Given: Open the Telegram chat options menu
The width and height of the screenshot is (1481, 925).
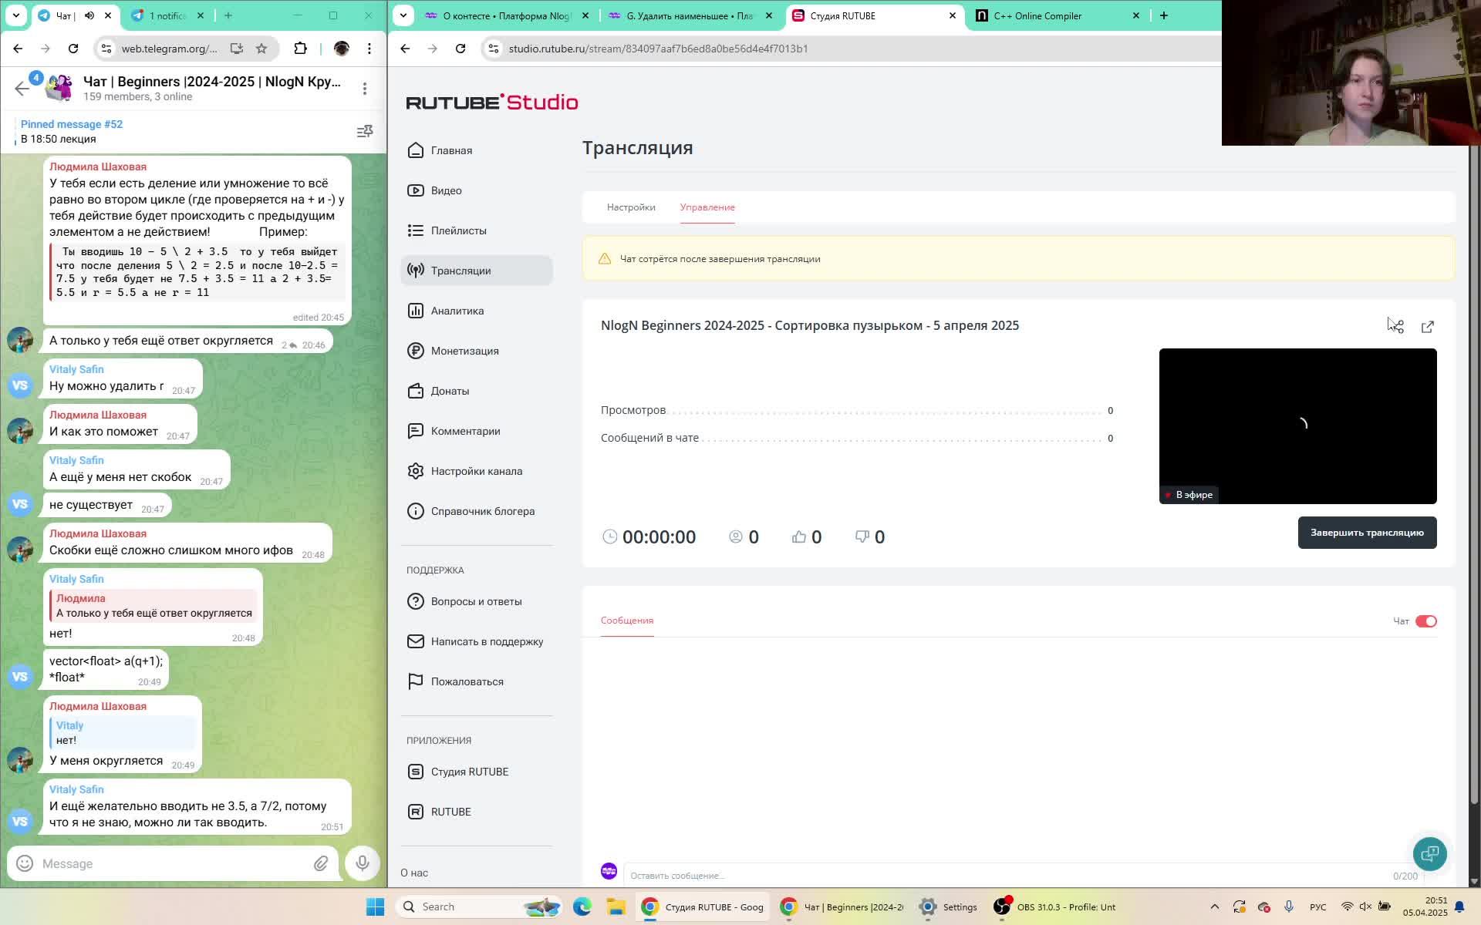Looking at the screenshot, I should coord(364,89).
